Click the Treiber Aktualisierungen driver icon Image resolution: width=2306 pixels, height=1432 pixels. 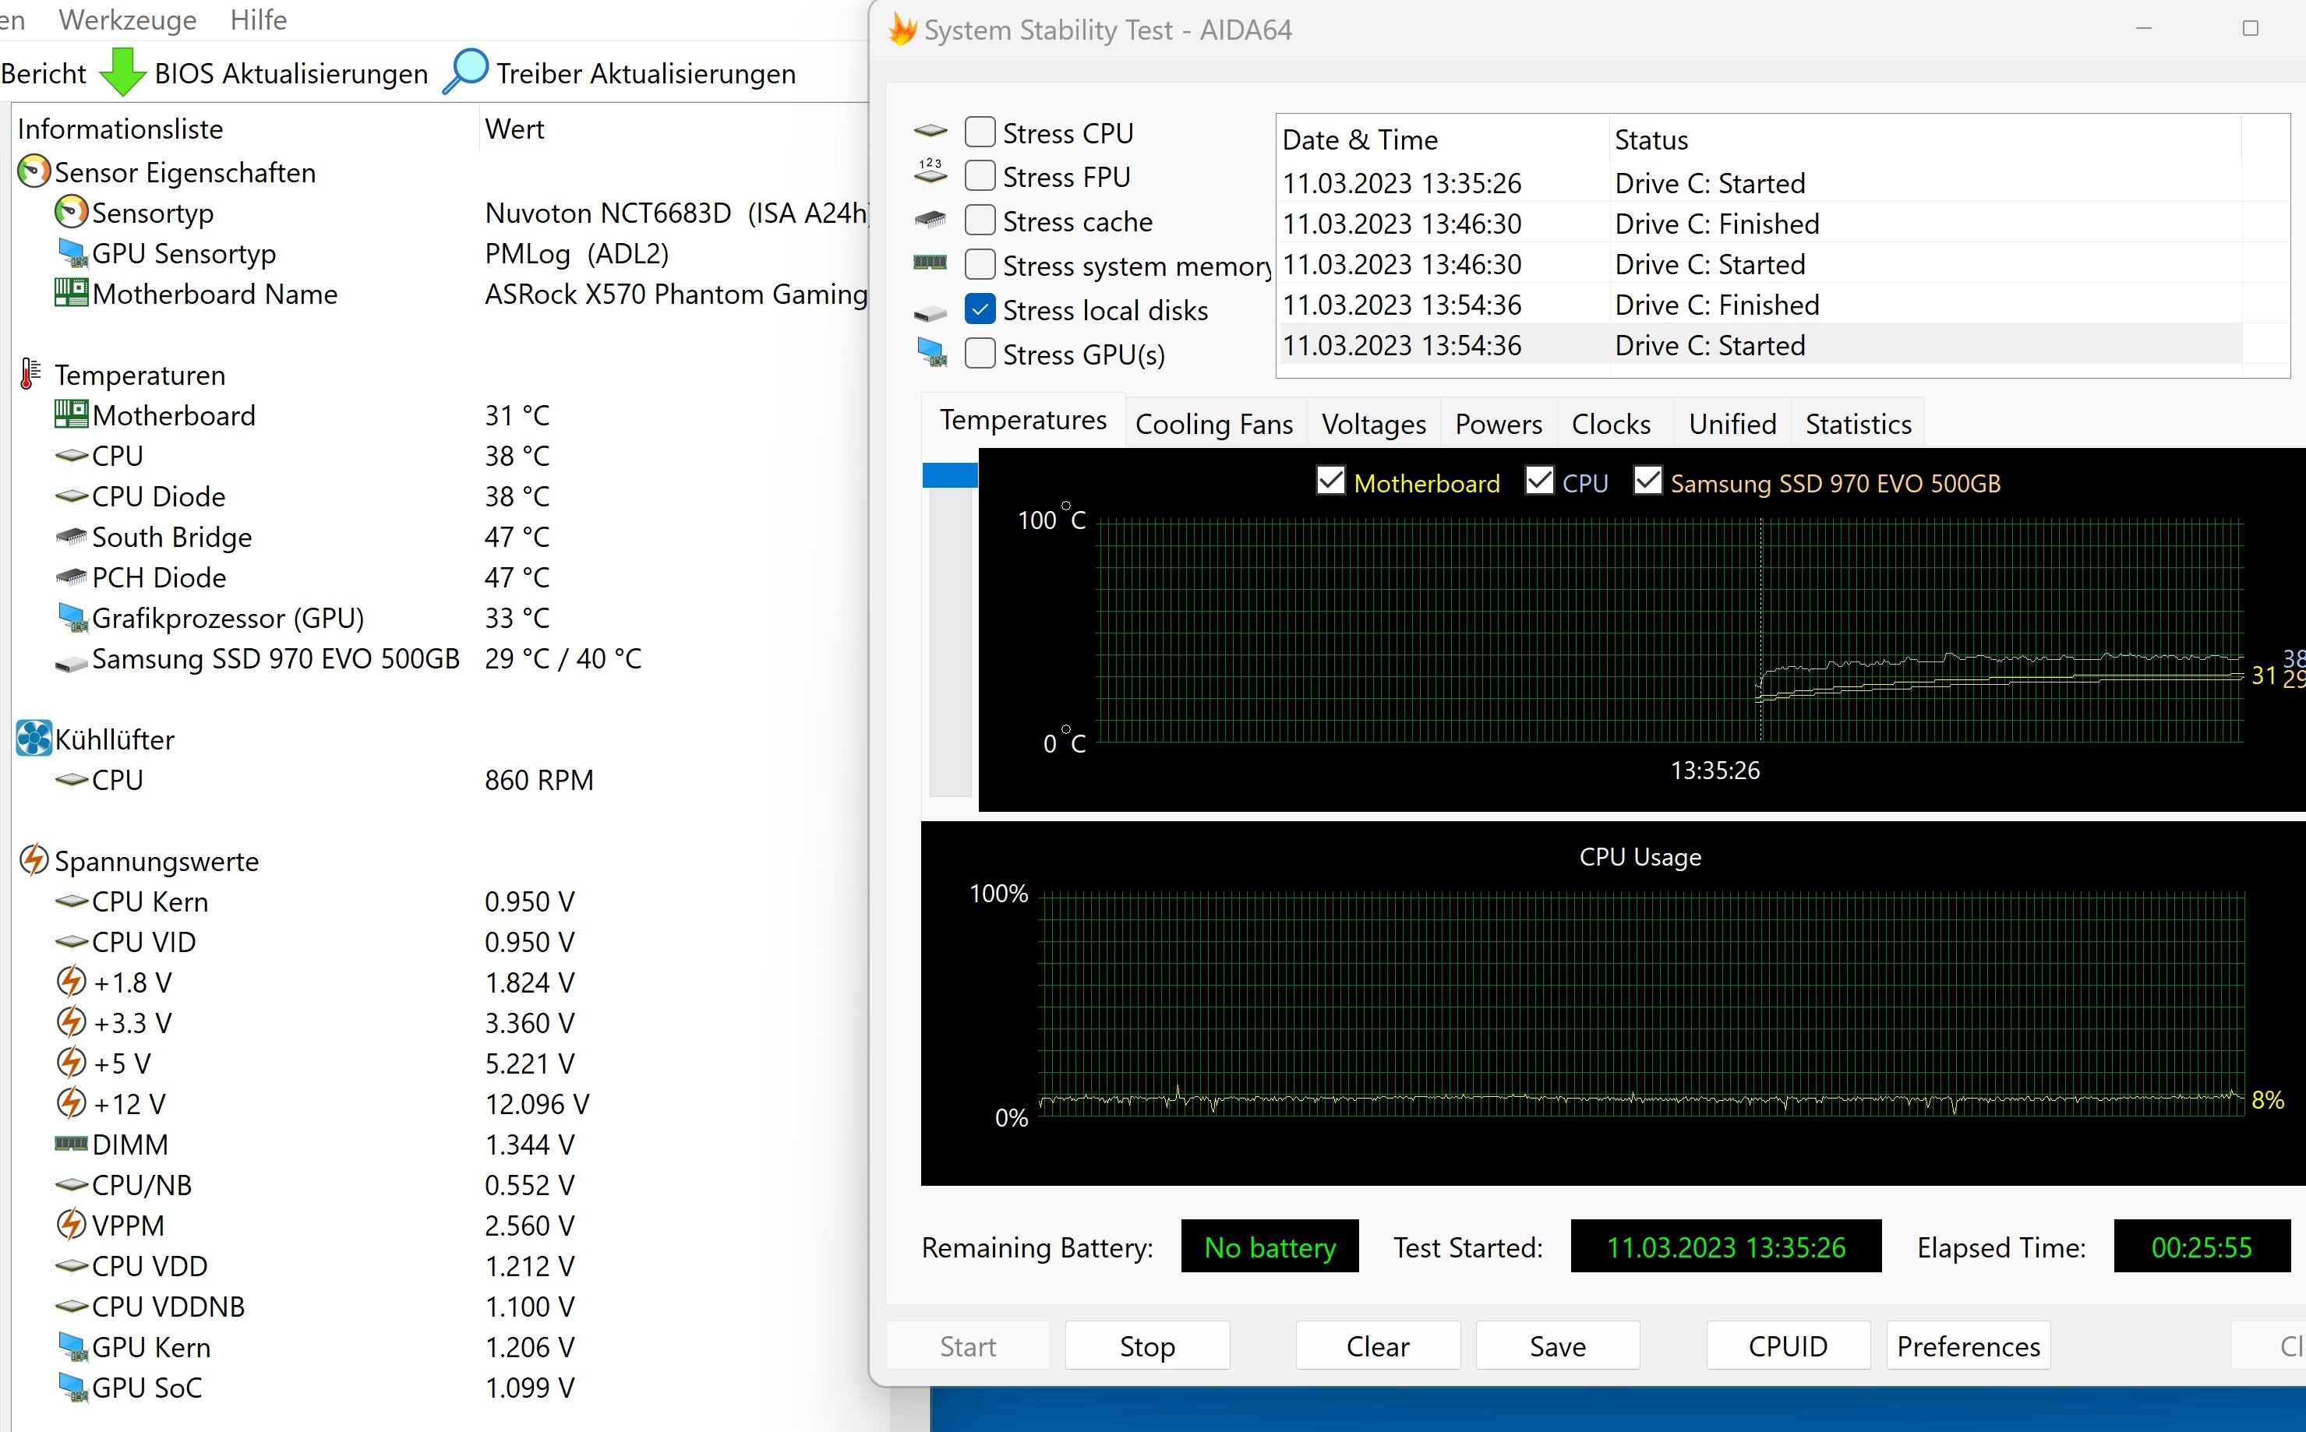[x=467, y=72]
